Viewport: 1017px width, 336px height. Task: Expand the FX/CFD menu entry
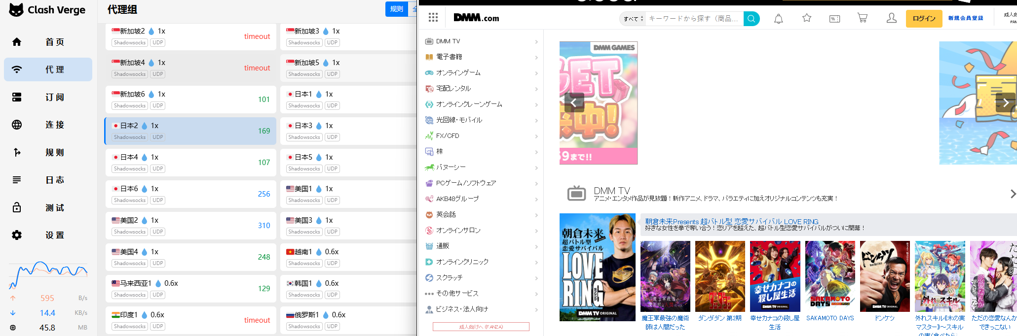pos(481,136)
